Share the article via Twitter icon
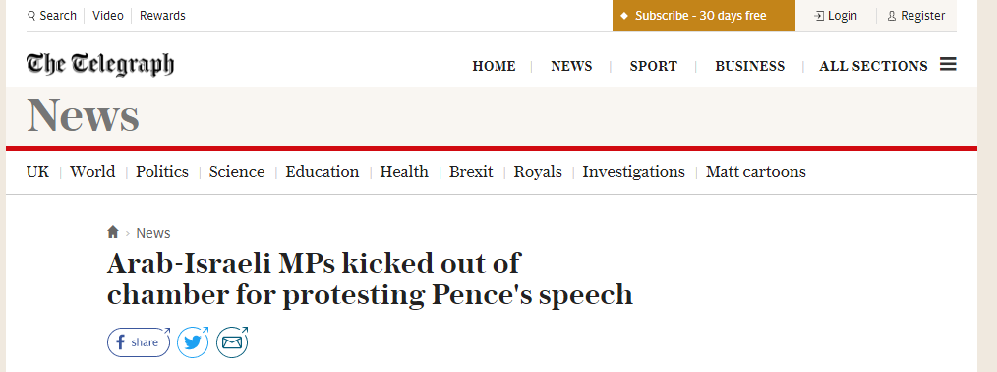Image resolution: width=997 pixels, height=372 pixels. (x=193, y=342)
